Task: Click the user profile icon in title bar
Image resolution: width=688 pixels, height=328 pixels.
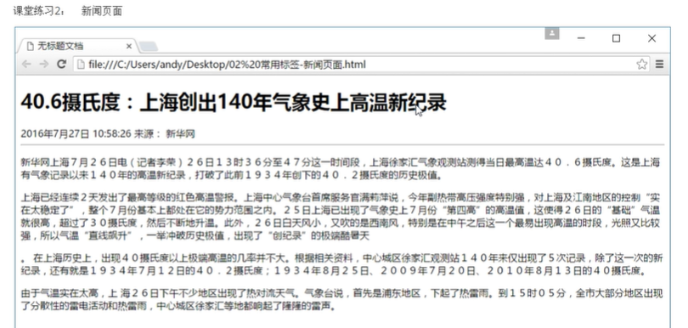Action: pos(552,33)
